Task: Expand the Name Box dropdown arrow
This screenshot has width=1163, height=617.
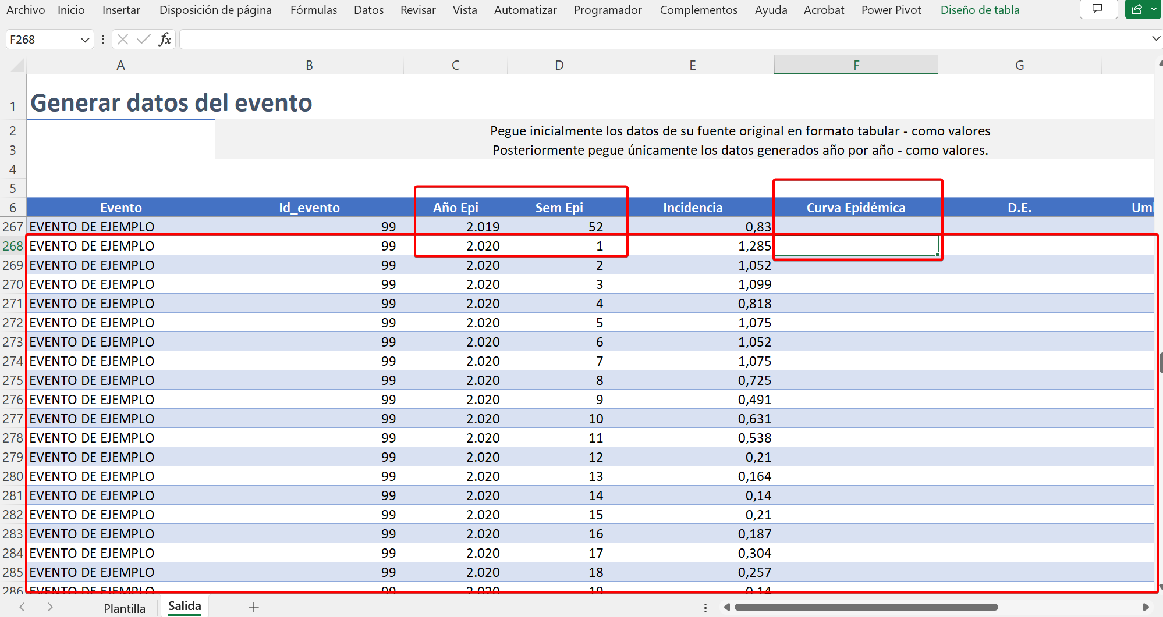Action: (85, 40)
